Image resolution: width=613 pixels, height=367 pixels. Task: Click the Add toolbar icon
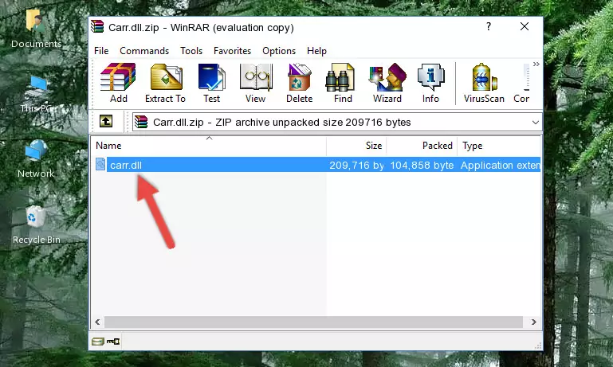(x=118, y=83)
